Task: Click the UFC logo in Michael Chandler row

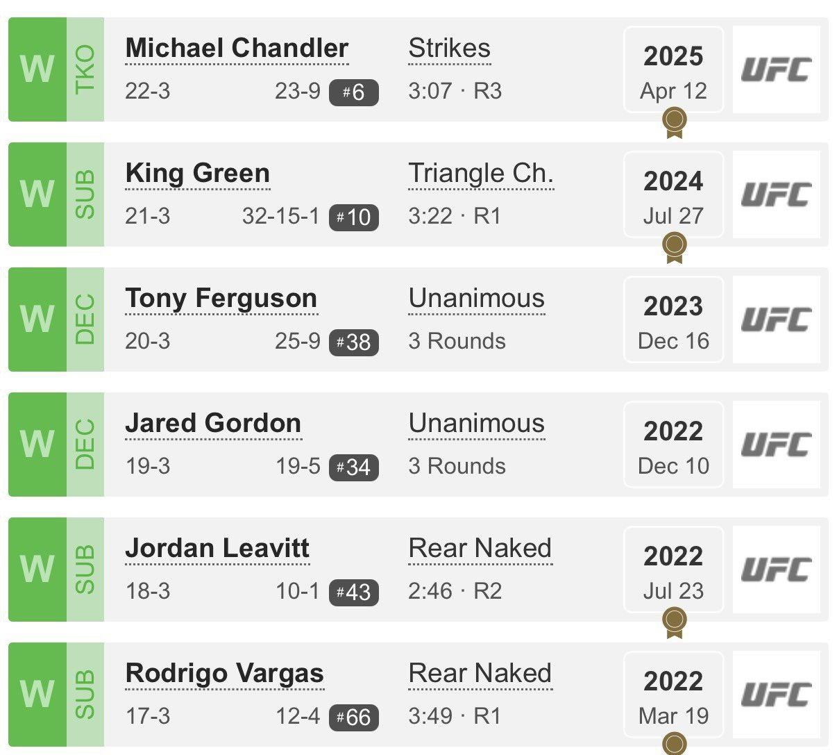Action: [x=776, y=69]
